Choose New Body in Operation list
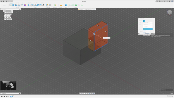 click(x=147, y=35)
